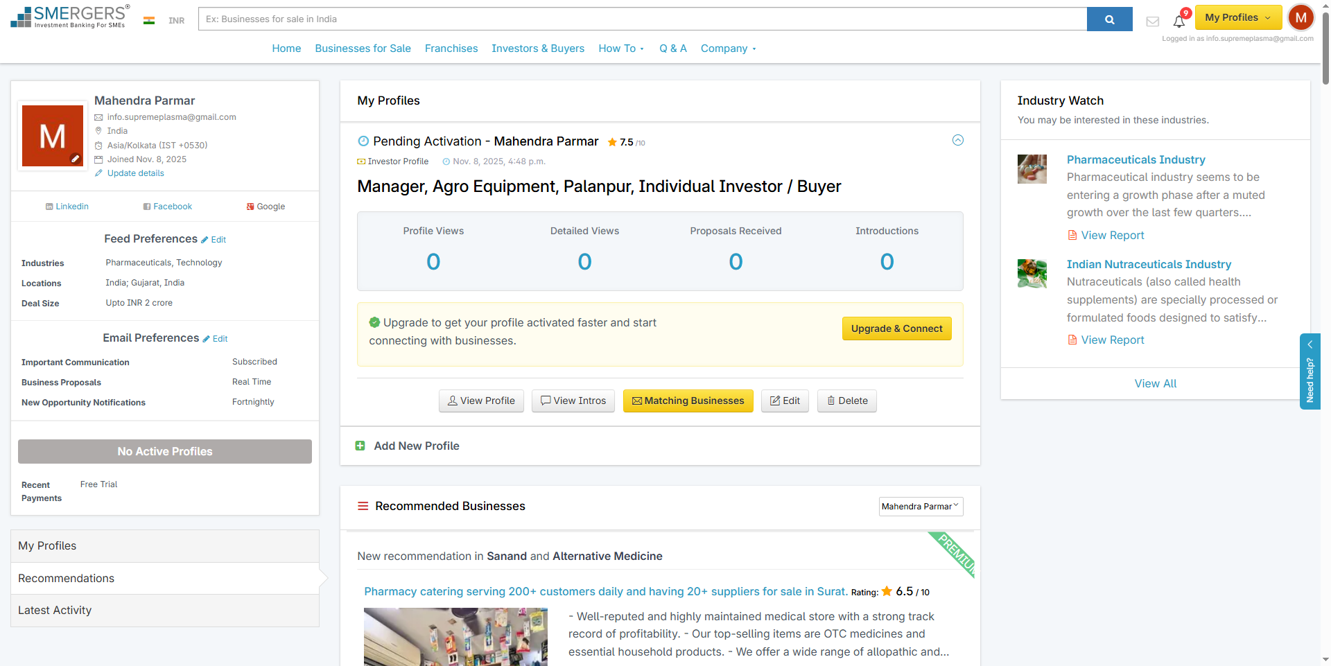Screen dimensions: 1331x666
Task: Click the search input field
Action: [642, 19]
